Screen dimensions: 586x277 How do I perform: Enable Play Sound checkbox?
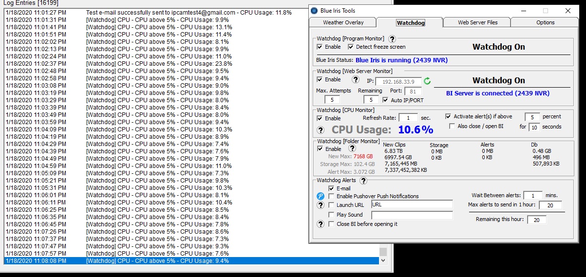[x=332, y=215]
